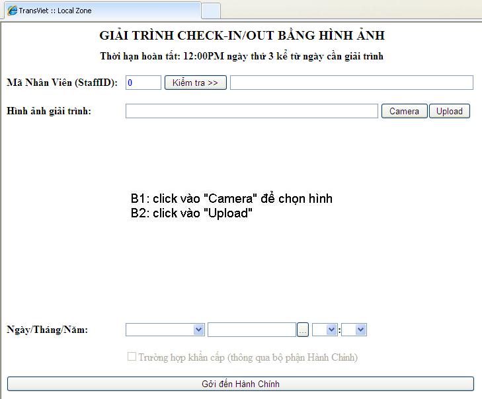Viewport: 482px width, 399px height.
Task: Select the TransViet :: Local Zone tab
Action: click(102, 11)
